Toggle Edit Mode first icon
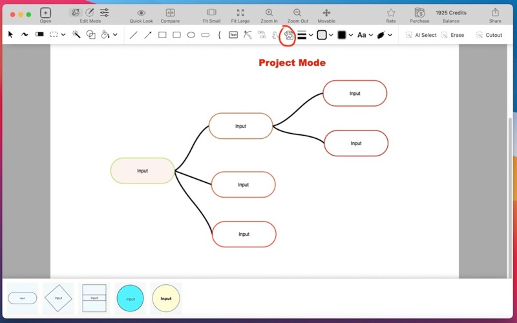 coord(76,12)
